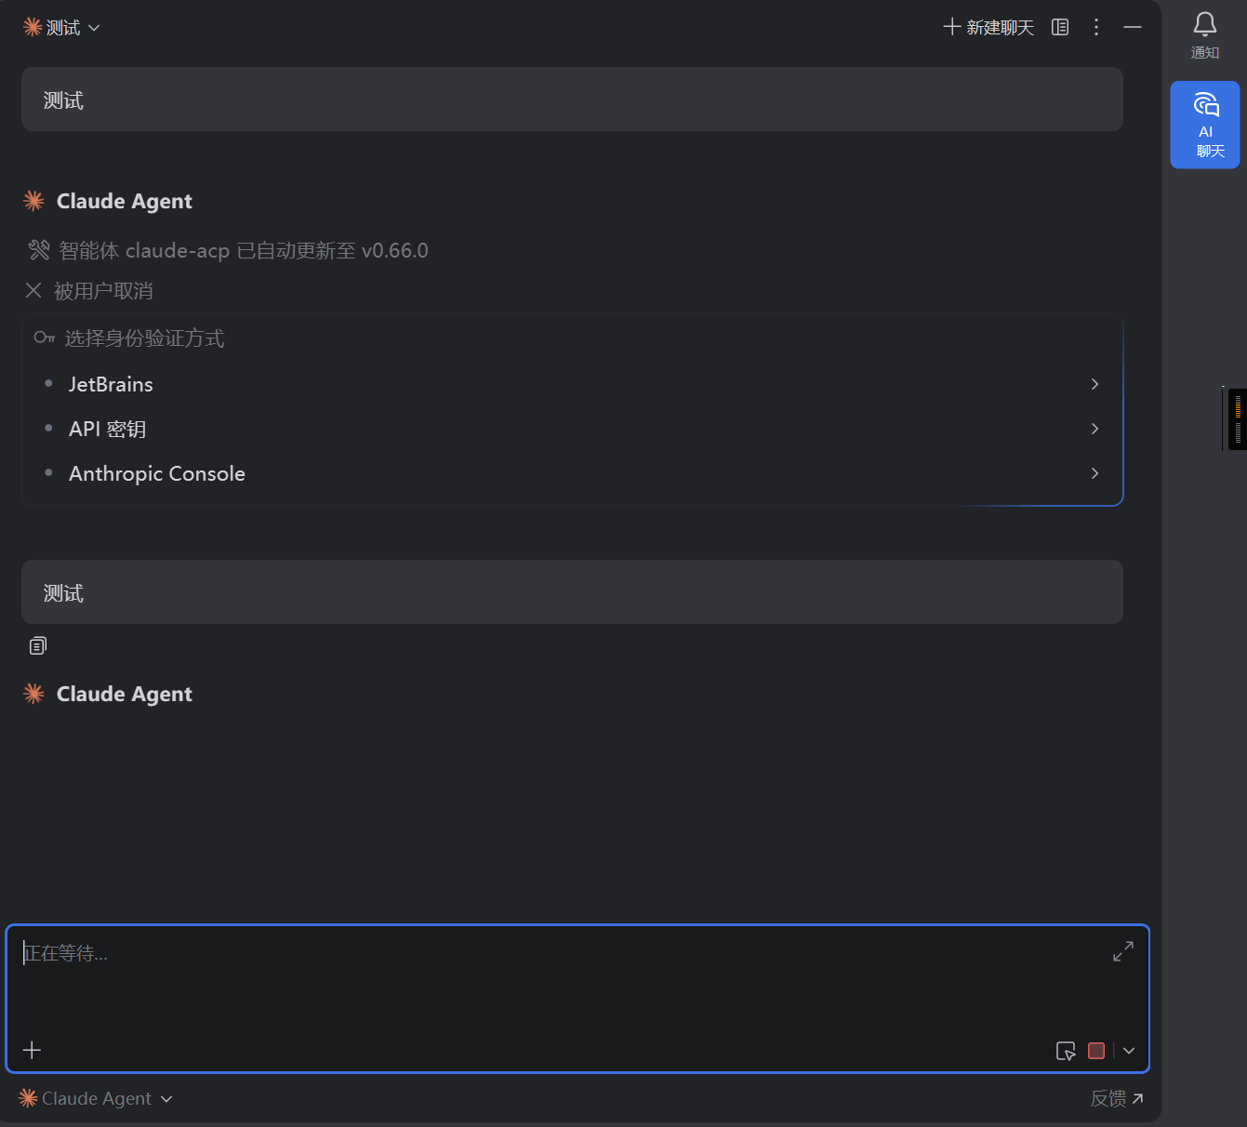Switch to the AI 聊天 tool window
This screenshot has height=1127, width=1247.
click(x=1205, y=125)
